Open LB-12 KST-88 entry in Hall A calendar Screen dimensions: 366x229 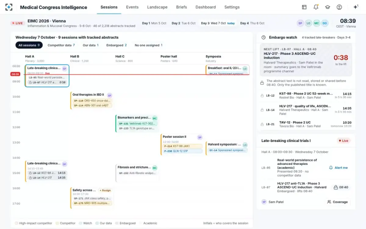click(47, 173)
